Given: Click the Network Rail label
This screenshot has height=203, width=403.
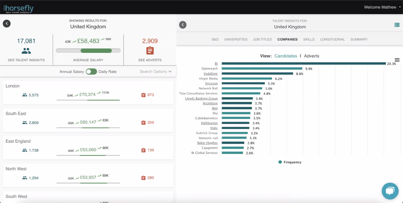Looking at the screenshot, I should coord(208,88).
